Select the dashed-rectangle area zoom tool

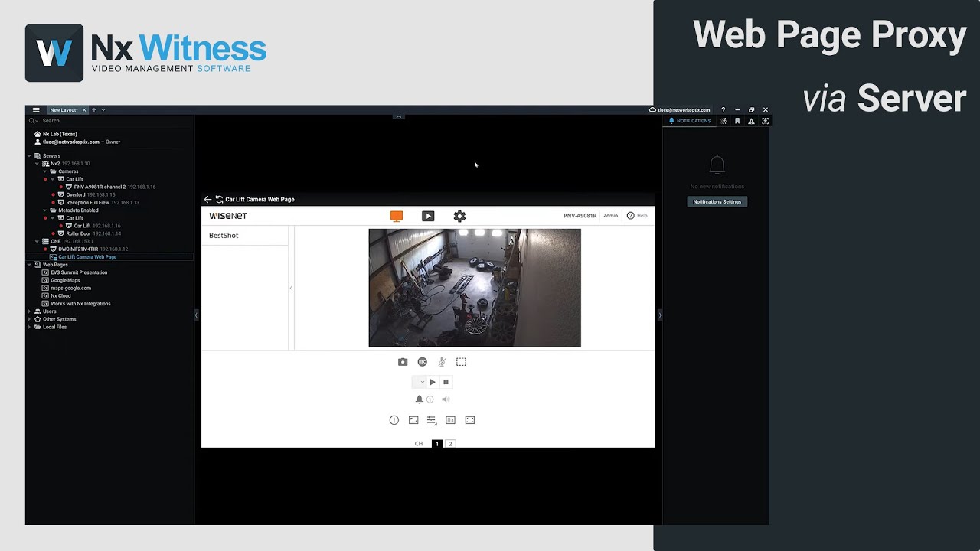point(461,362)
